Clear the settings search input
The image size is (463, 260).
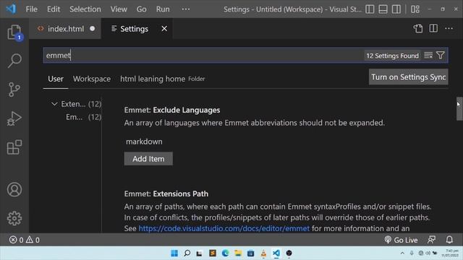(428, 55)
